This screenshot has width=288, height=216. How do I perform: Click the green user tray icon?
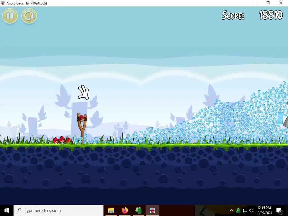238,210
